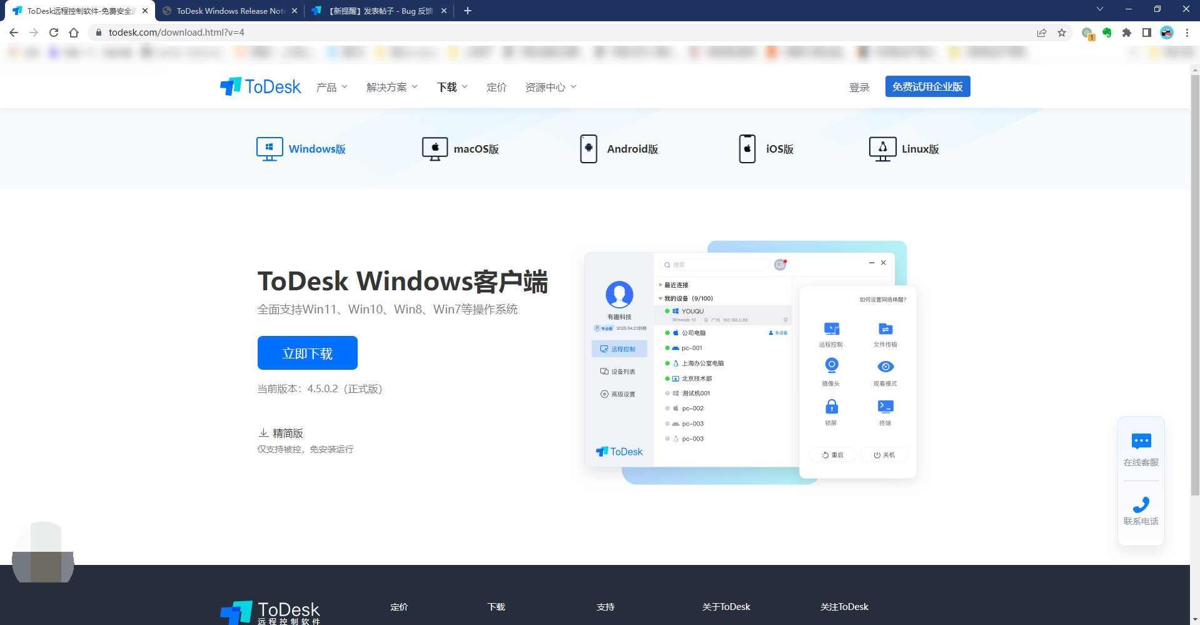Click the page vertical scrollbar thumb

coord(1195,285)
